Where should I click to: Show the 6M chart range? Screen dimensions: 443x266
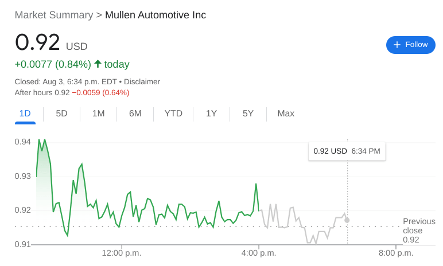point(135,114)
